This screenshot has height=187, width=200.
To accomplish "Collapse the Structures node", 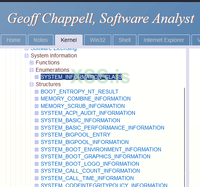I will [x=31, y=85].
